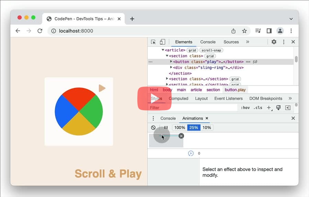The height and width of the screenshot is (197, 309).
Task: Select button.play breadcrumb
Action: [235, 90]
